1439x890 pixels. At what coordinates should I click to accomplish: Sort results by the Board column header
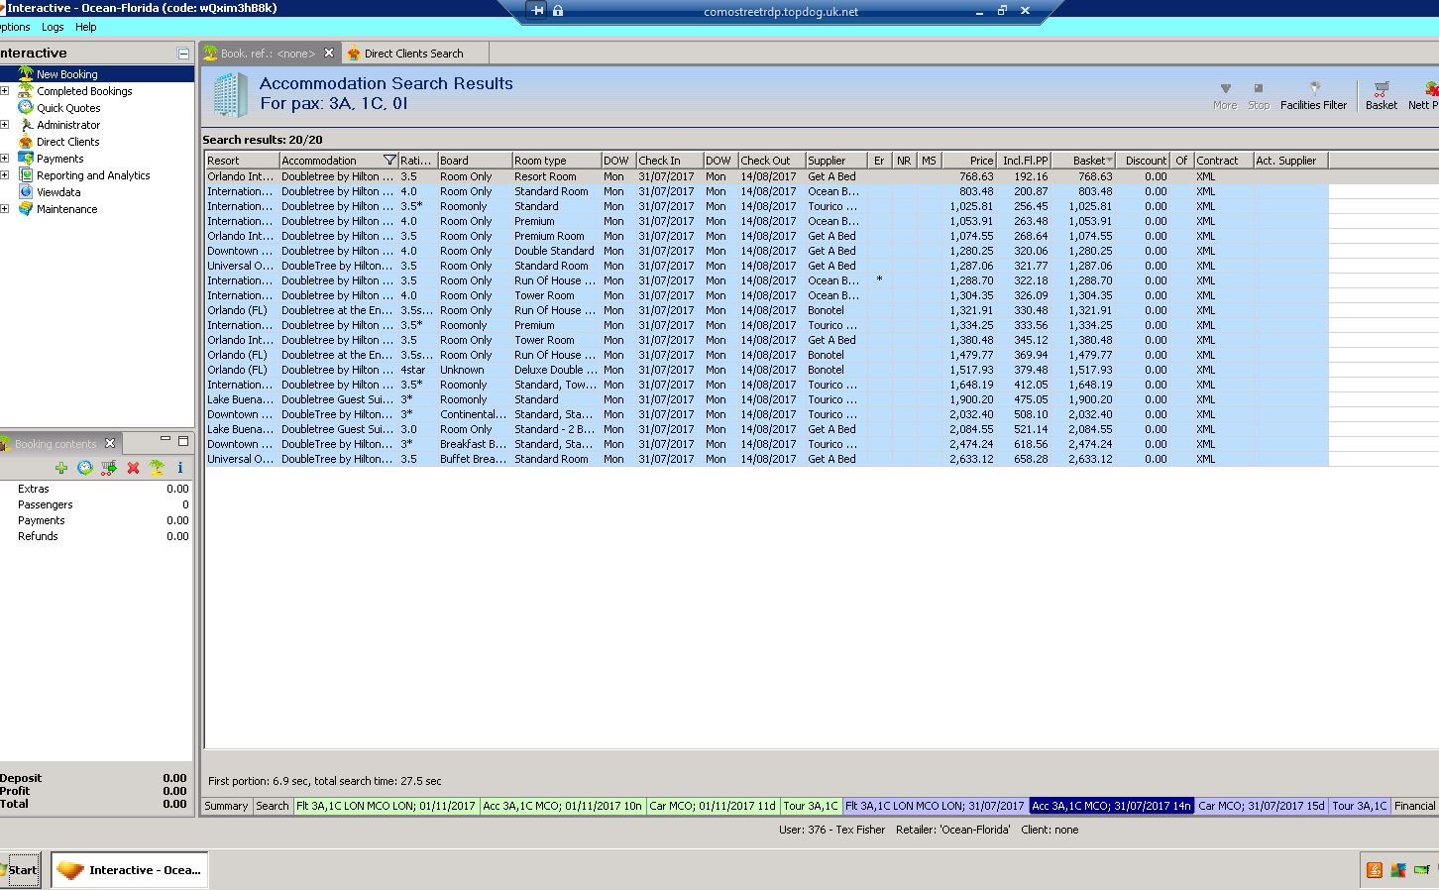coord(474,161)
